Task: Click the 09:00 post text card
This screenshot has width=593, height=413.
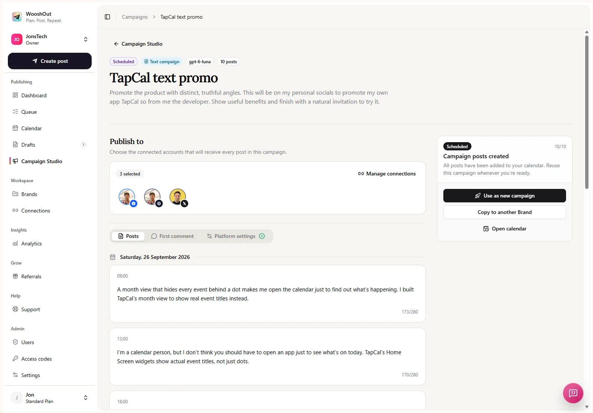Action: (268, 294)
